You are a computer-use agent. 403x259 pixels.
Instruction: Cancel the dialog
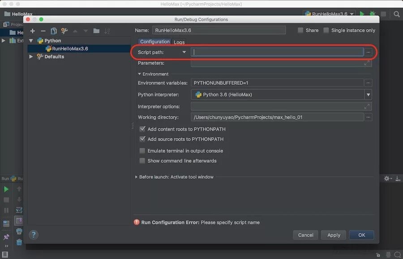[305, 235]
